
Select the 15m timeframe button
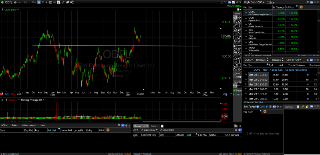[24, 2]
